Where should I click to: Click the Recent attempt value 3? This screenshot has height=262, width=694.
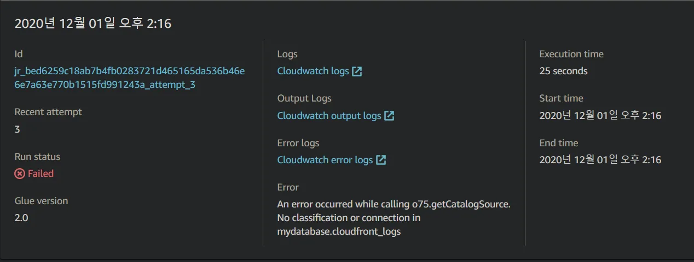[x=18, y=129]
